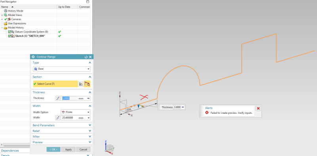317x156 pixels.
Task: Click the Datum Coordinate System feature icon
Action: tap(13, 32)
